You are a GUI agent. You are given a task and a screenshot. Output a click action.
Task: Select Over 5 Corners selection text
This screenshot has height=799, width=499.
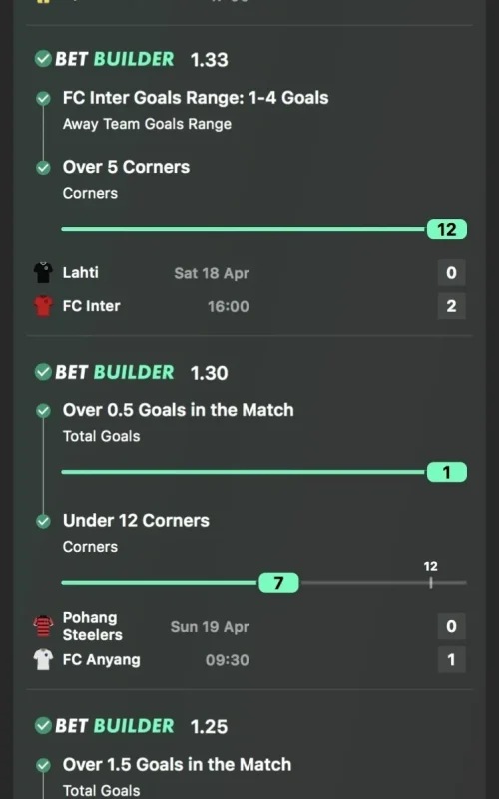(126, 167)
